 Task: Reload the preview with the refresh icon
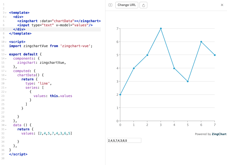tap(143, 5)
